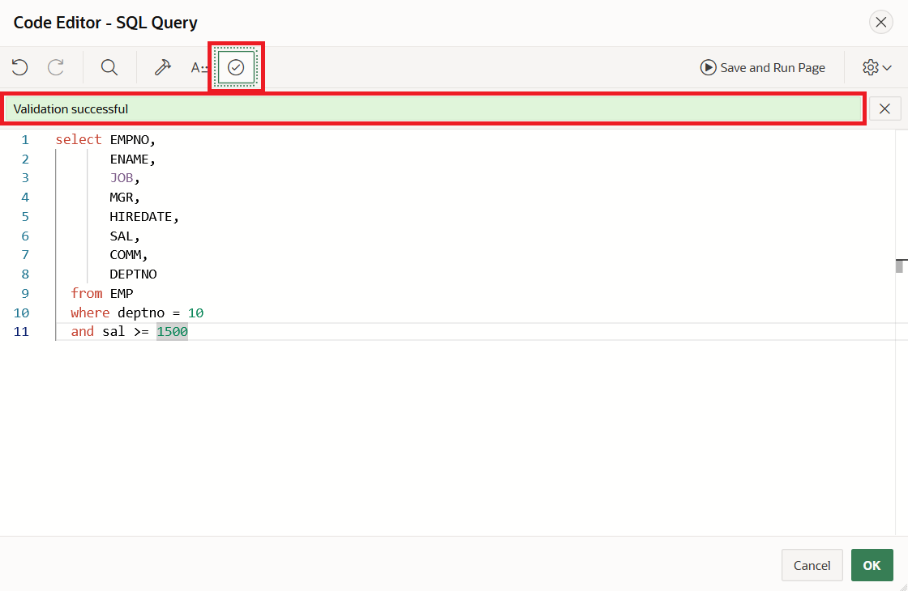Viewport: 908px width, 591px height.
Task: Click the Validation successful banner text
Action: coord(69,108)
